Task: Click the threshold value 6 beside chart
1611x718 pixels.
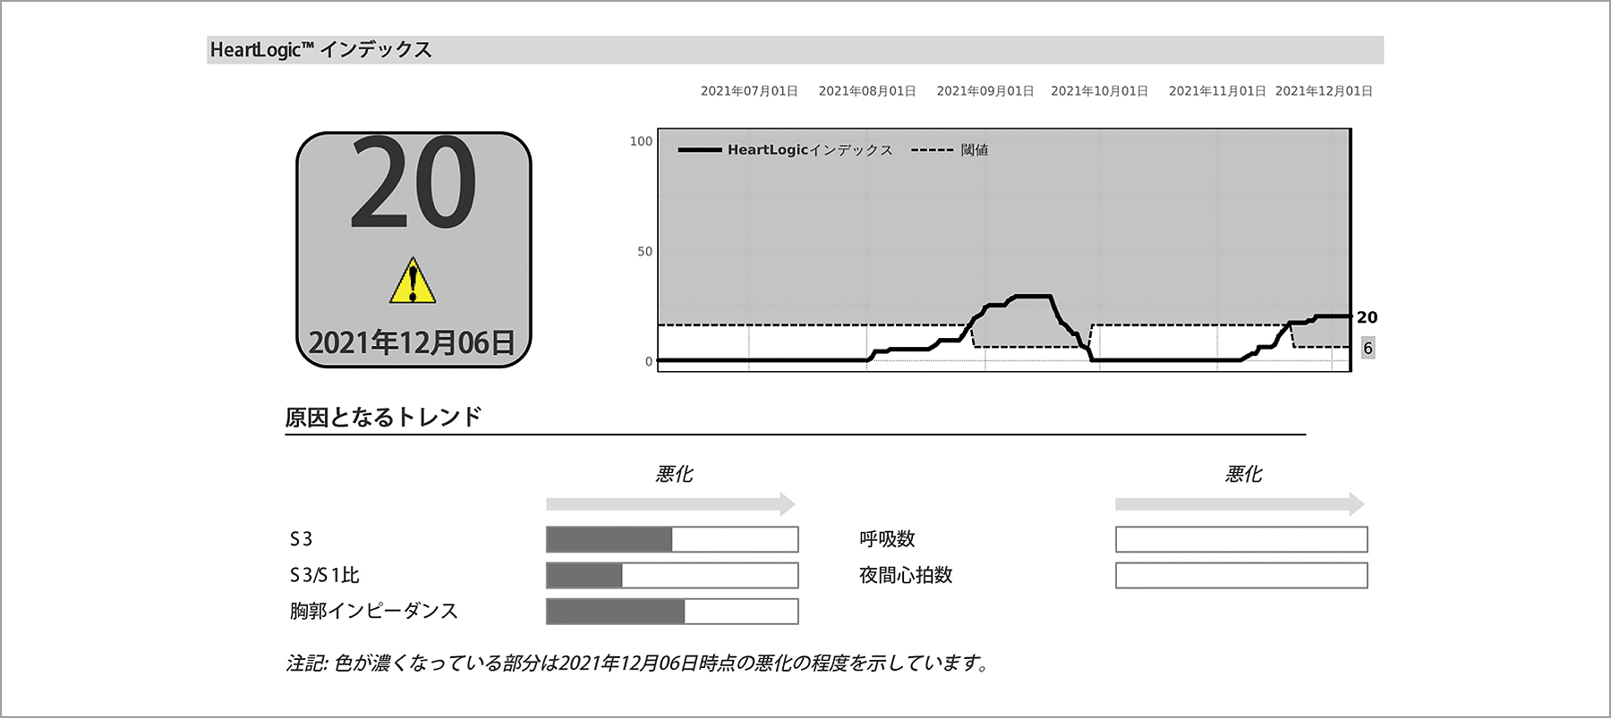Action: [1368, 348]
